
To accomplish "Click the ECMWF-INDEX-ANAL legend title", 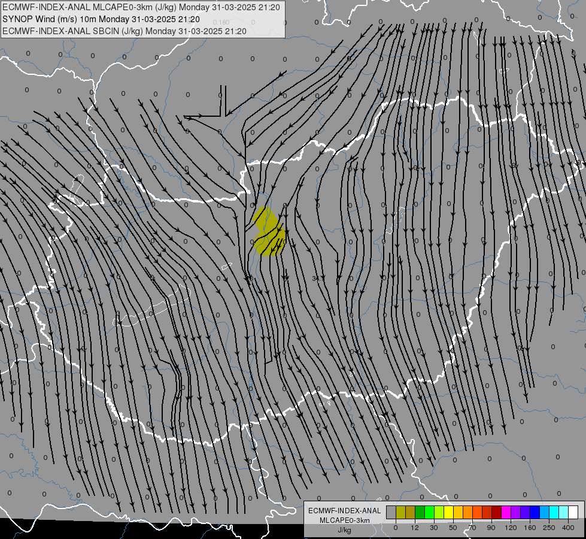I will pyautogui.click(x=345, y=511).
